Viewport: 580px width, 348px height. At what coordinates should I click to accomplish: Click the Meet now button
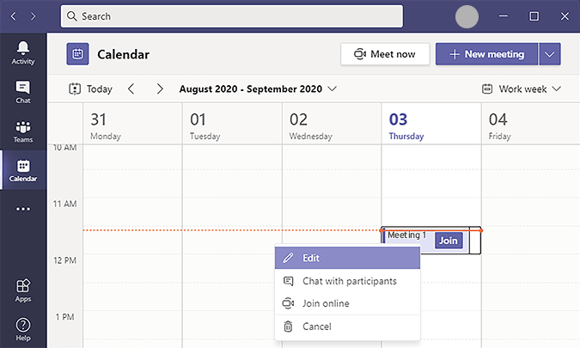(x=384, y=54)
